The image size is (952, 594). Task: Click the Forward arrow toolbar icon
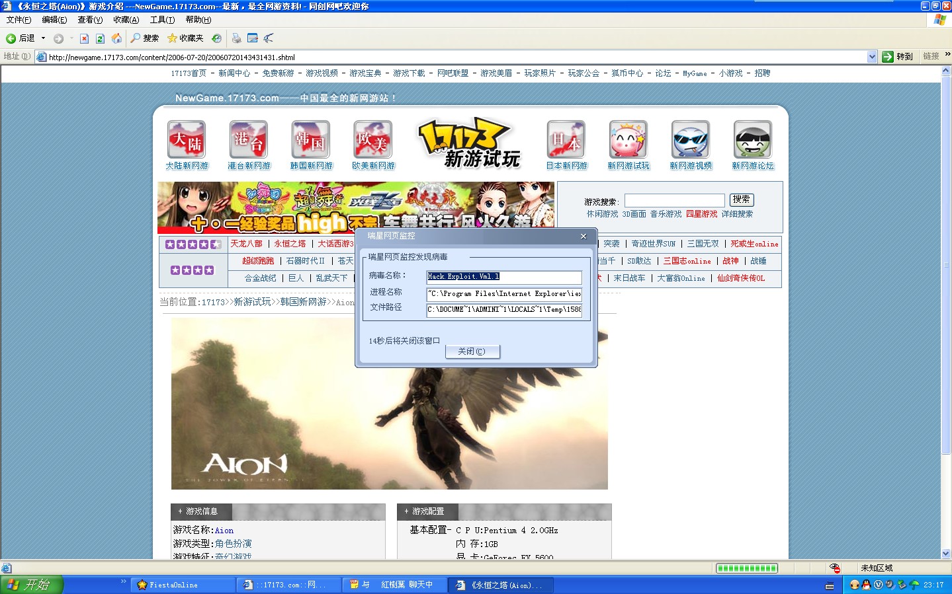[x=59, y=38]
